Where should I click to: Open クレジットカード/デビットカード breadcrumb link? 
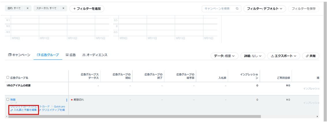(30, 106)
